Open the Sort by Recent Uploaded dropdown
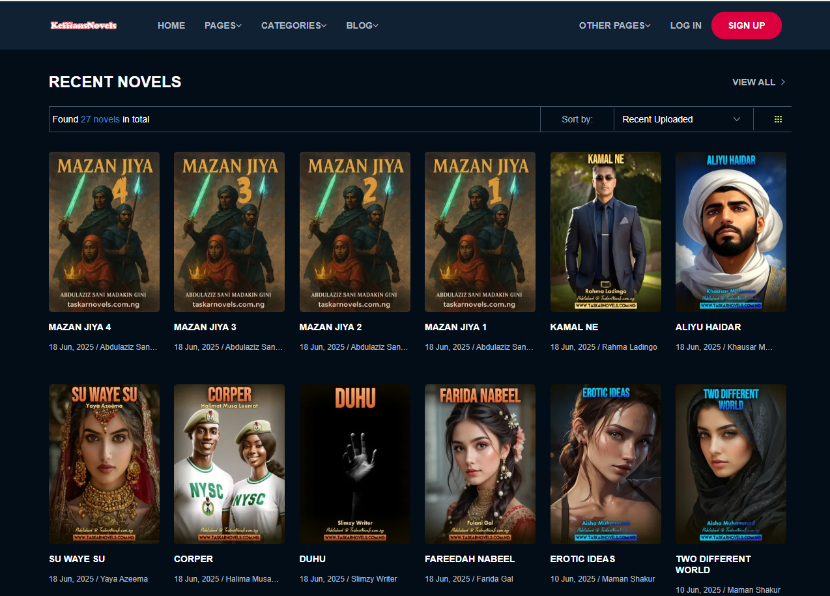Image resolution: width=830 pixels, height=596 pixels. (x=681, y=119)
